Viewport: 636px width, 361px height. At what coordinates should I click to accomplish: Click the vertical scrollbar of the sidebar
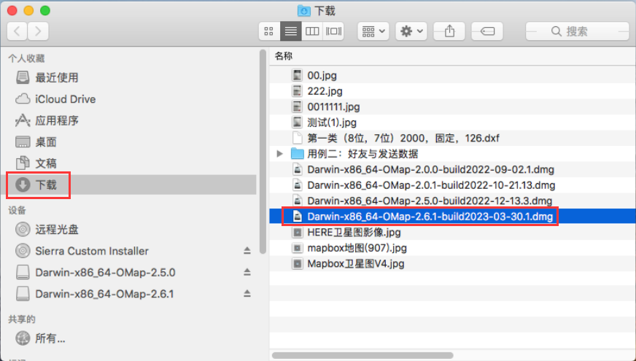[x=263, y=146]
